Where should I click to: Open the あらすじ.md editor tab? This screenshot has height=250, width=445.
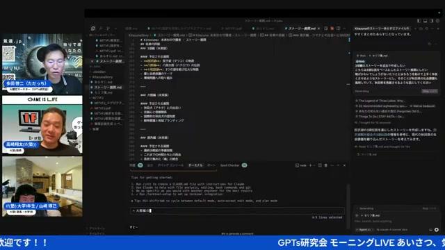tap(264, 28)
